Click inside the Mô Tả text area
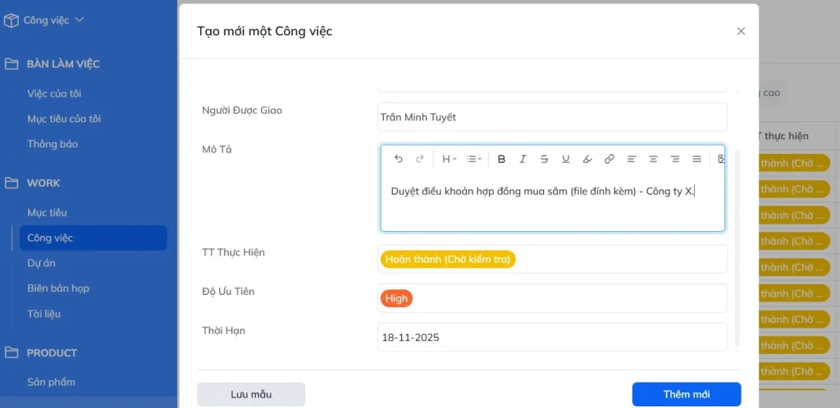The image size is (840, 408). [552, 202]
